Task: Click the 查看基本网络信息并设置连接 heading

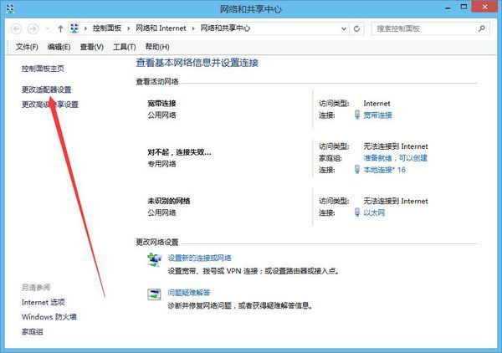Action: (x=197, y=63)
